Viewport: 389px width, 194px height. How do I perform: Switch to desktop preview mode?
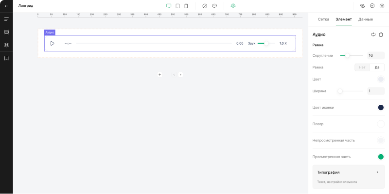coord(169,6)
